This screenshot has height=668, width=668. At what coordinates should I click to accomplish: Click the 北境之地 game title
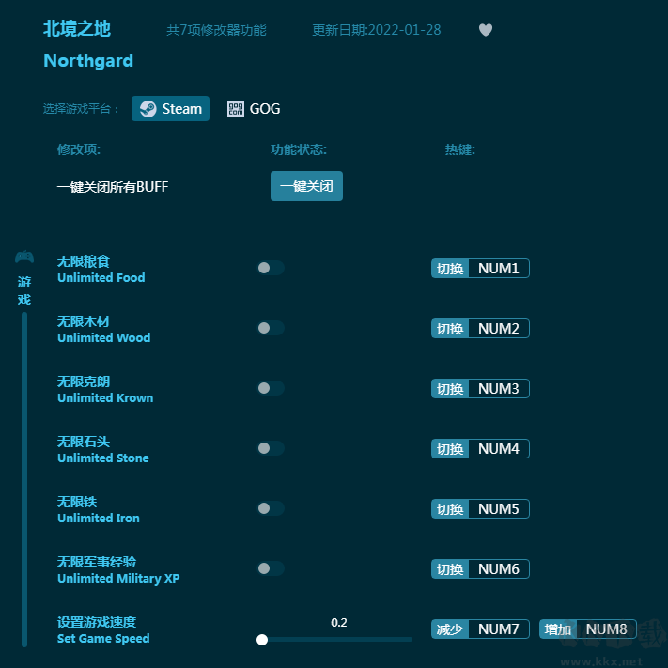77,29
